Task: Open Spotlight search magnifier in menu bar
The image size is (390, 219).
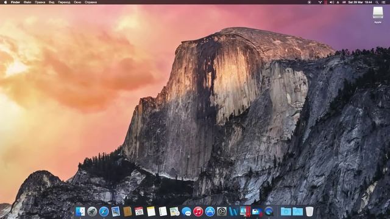Action: [x=377, y=2]
